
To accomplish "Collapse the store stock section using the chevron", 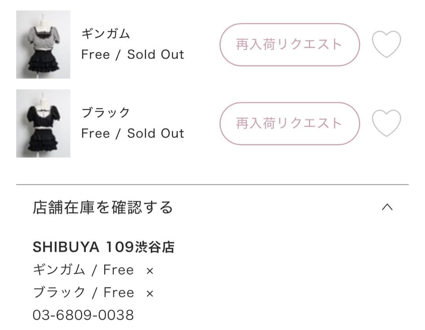I will (x=387, y=207).
